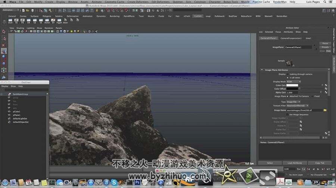Expand SynthEyesGroup in the Outliner
The width and height of the screenshot is (336, 188).
(1, 94)
